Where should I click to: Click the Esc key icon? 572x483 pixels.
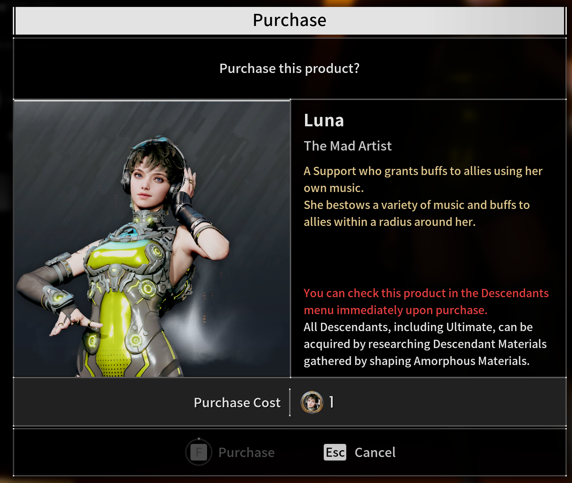coord(335,452)
